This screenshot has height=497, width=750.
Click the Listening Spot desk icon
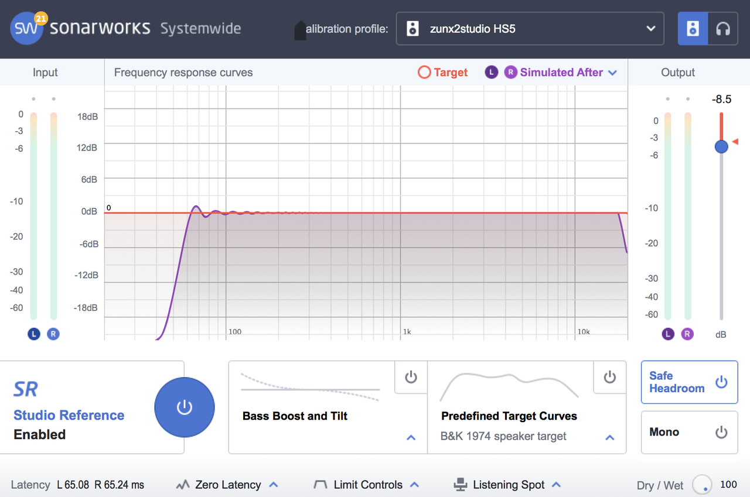(x=461, y=485)
